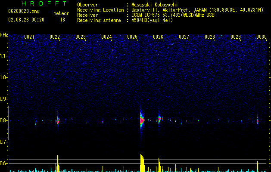Click the 0029 time marker
Viewport: 271px width, 172px height.
tap(236, 37)
